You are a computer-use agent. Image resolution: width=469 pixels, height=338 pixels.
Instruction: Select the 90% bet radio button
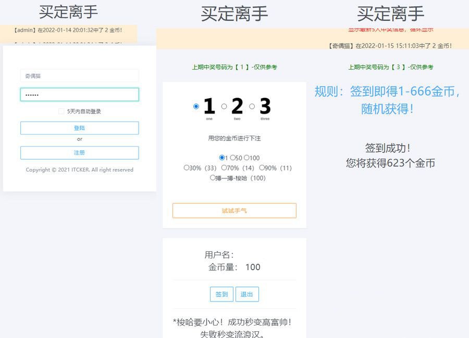(x=262, y=168)
